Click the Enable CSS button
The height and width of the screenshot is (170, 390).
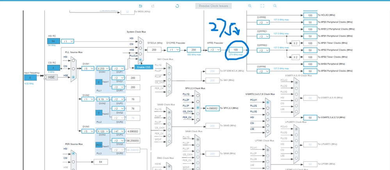[144, 67]
